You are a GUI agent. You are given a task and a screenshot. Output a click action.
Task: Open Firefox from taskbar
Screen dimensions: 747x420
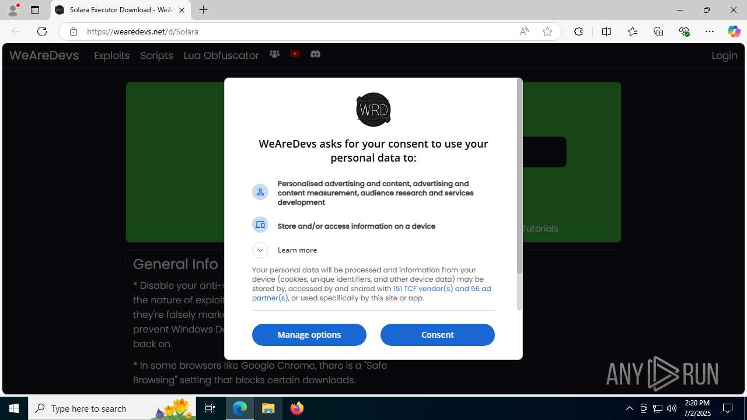(297, 408)
